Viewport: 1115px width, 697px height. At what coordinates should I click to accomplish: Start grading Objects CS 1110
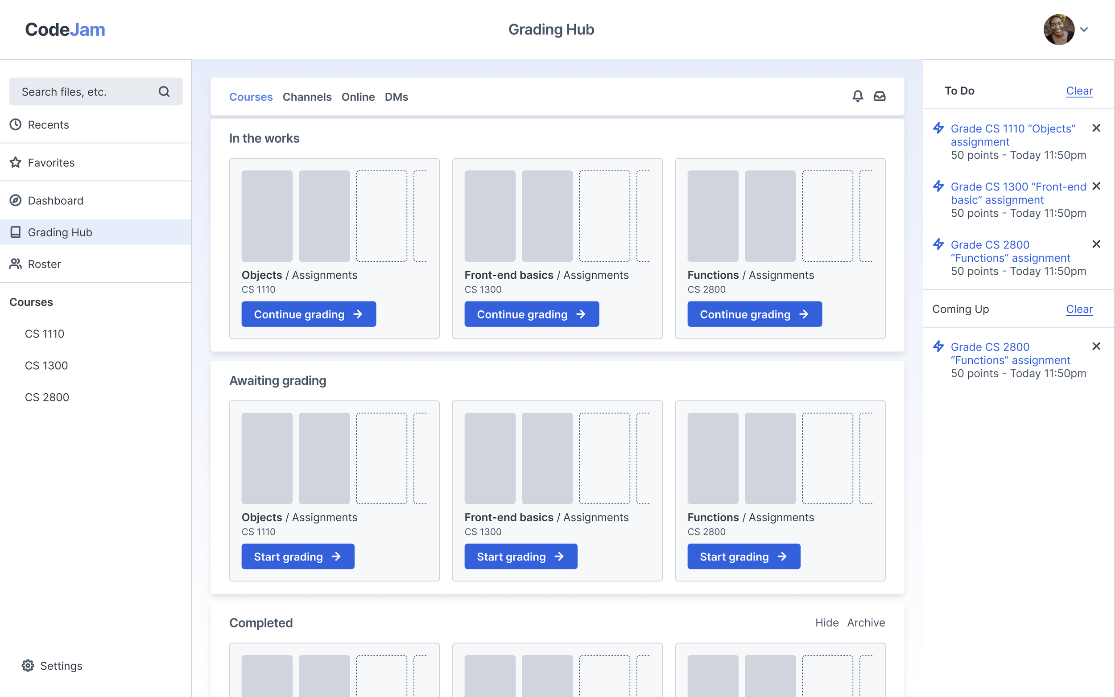298,557
